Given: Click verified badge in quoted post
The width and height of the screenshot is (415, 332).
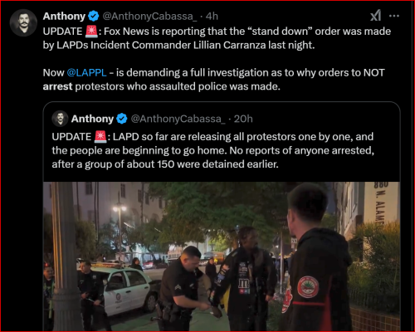Looking at the screenshot, I should click(121, 119).
